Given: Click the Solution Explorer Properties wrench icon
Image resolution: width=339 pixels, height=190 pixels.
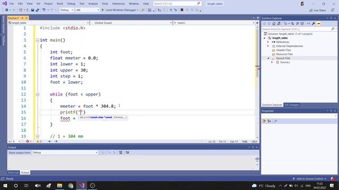Looking at the screenshot, I should point(313,24).
